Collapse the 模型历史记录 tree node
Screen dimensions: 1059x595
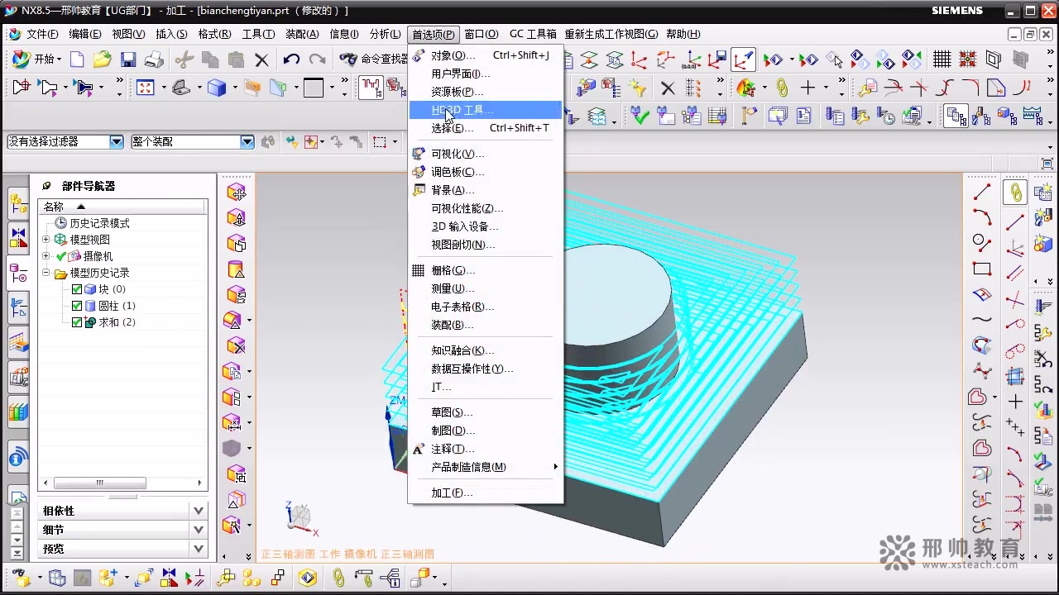46,273
